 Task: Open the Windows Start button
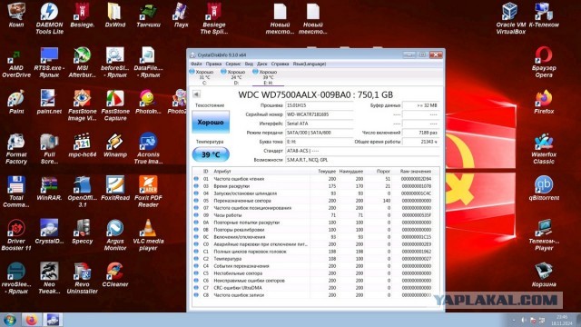click(10, 320)
